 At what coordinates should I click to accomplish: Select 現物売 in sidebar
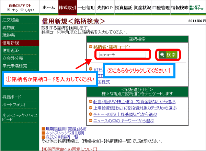(x=9, y=35)
